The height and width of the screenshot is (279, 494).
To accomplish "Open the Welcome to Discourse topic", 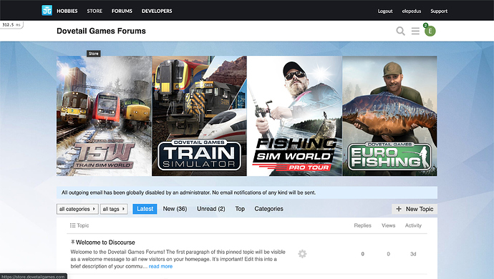I will pos(105,243).
